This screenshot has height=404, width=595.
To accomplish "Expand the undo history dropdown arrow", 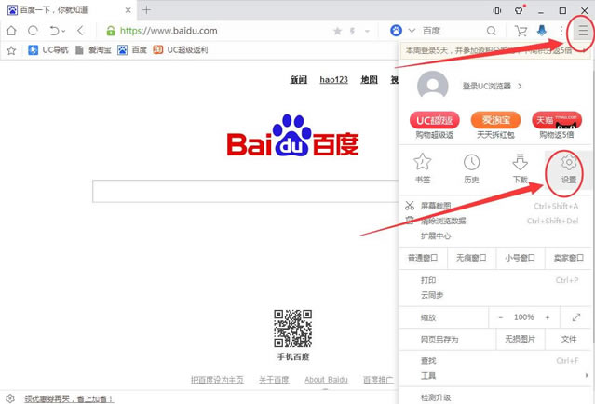I will click(x=63, y=31).
